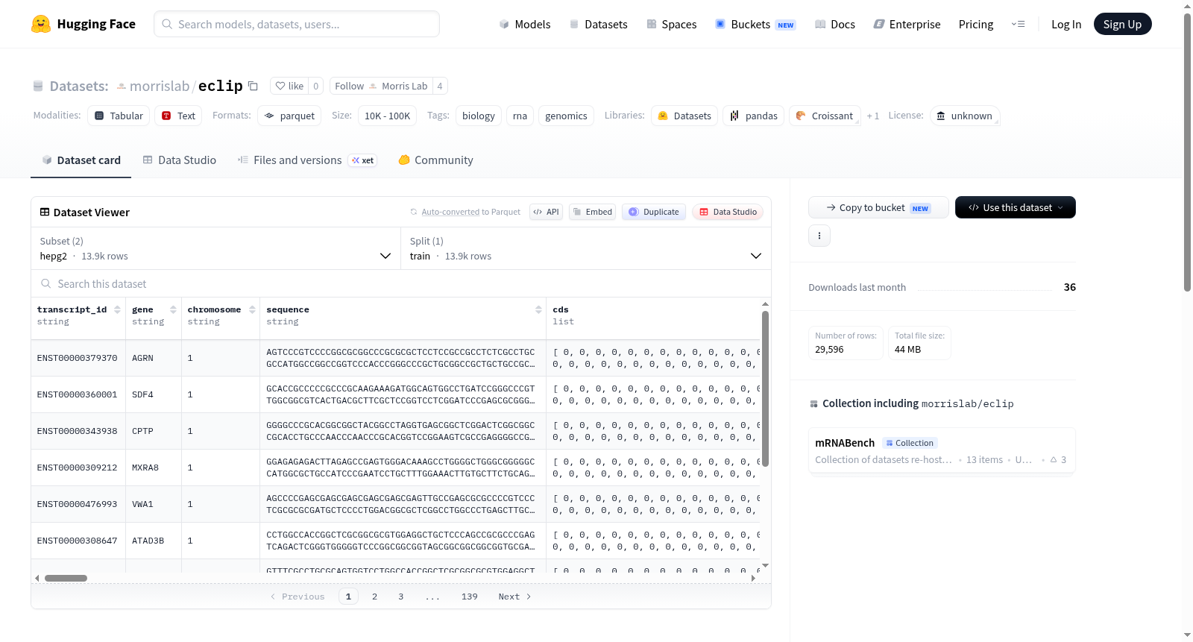Switch to Files and versions tab
The image size is (1193, 642).
tap(307, 160)
